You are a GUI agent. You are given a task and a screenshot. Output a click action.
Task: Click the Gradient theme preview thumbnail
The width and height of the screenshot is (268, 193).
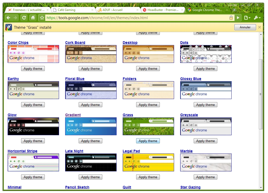(x=91, y=126)
